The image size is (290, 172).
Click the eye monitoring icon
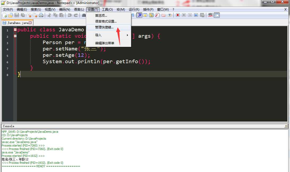coord(170,15)
